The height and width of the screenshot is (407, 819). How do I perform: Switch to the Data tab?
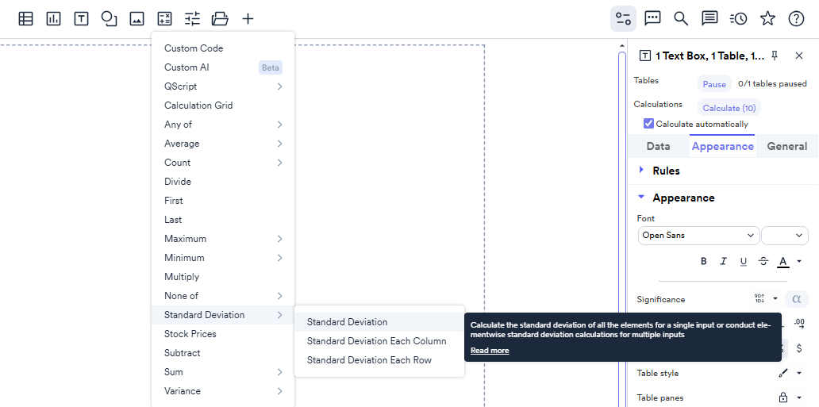point(658,146)
